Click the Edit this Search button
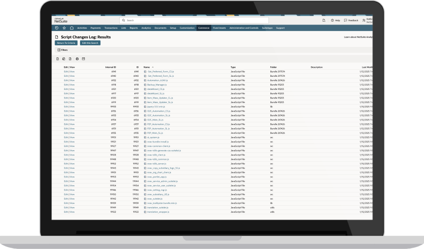The width and height of the screenshot is (424, 249). [x=90, y=43]
